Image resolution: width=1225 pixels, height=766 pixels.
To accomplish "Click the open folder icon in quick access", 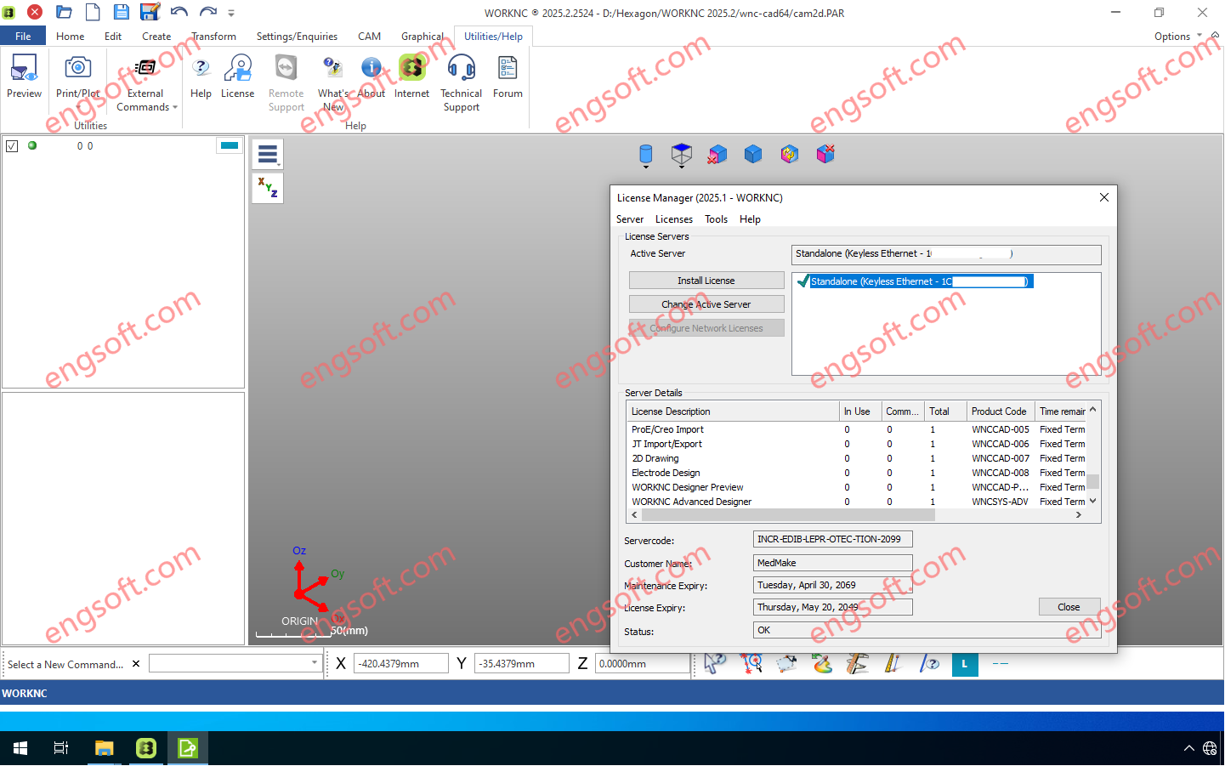I will [x=64, y=12].
